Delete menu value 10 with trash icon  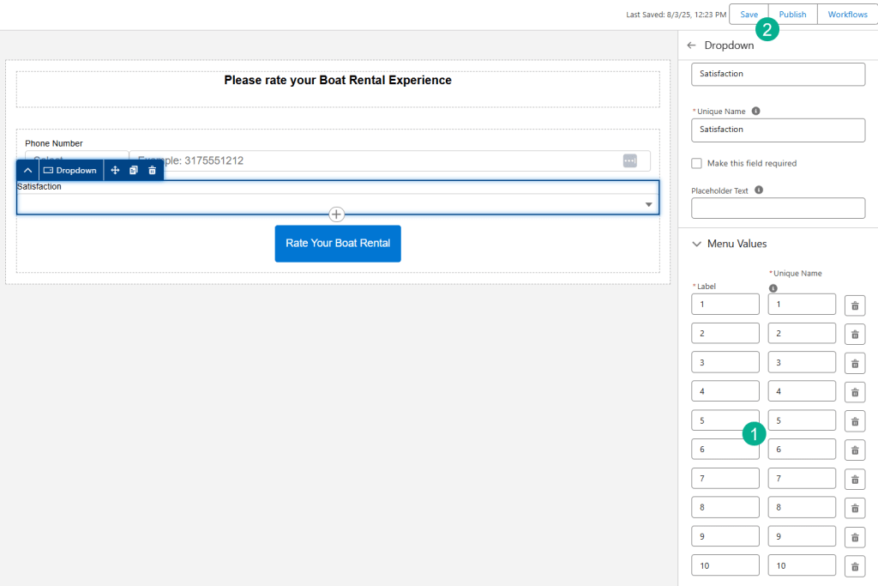(855, 566)
